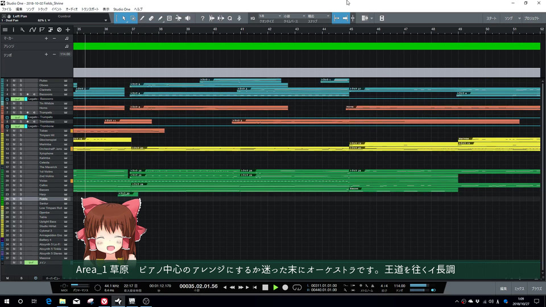The width and height of the screenshot is (546, 307).
Task: Solo the Oboes track
Action: pyautogui.click(x=20, y=85)
